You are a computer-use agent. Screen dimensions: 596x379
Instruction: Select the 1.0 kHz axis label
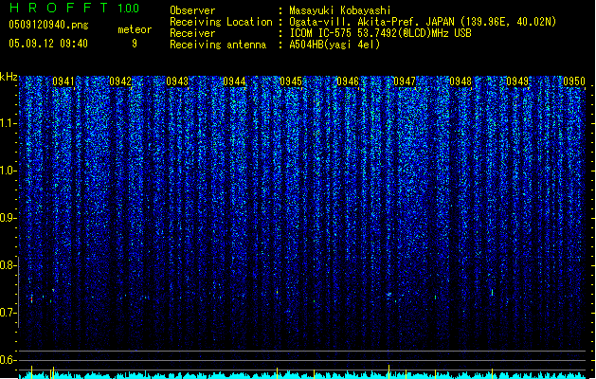8,171
